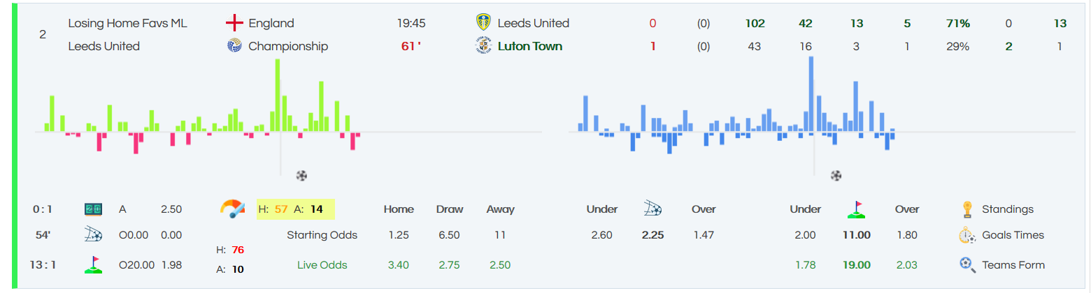
Task: Select live Draw odds 2.75
Action: (x=449, y=265)
